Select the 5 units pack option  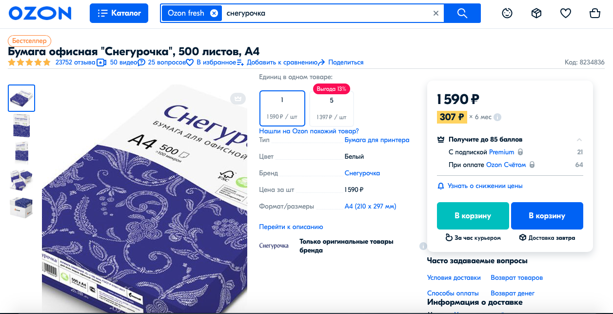(332, 108)
